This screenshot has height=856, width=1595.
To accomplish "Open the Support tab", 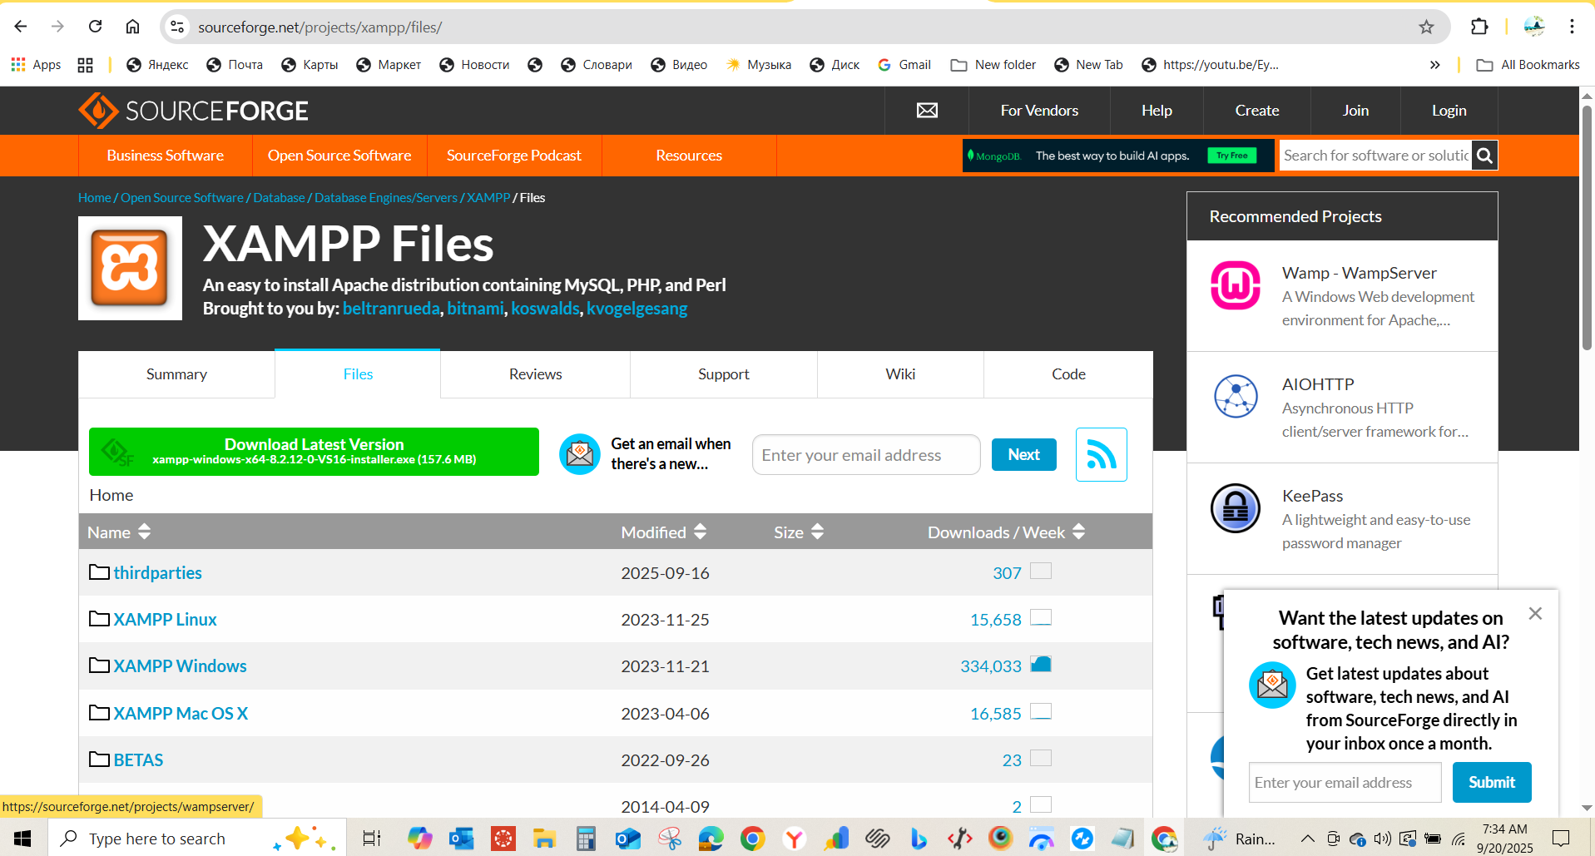I will pos(722,374).
